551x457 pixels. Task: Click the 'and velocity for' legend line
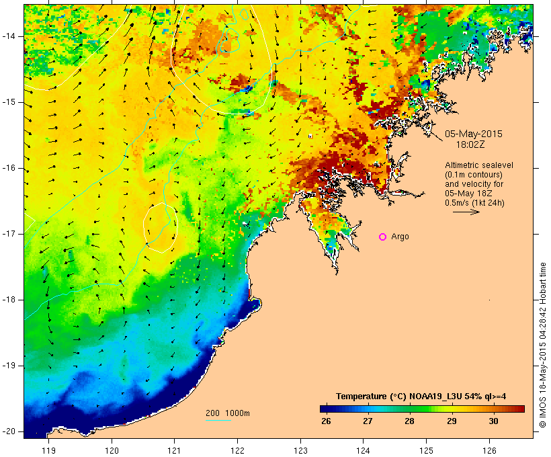coord(474,184)
